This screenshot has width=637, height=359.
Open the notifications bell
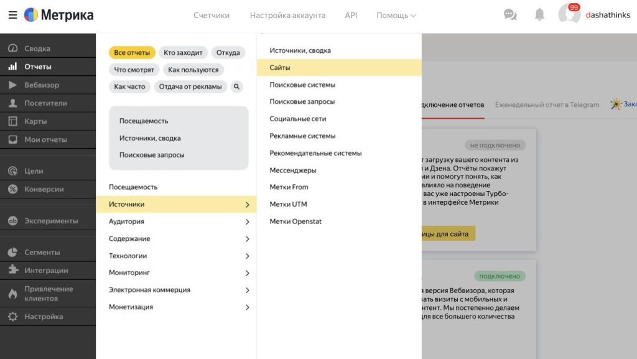(539, 15)
